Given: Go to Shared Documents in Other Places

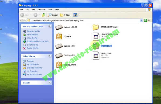Looking at the screenshot, I should pos(34,68).
